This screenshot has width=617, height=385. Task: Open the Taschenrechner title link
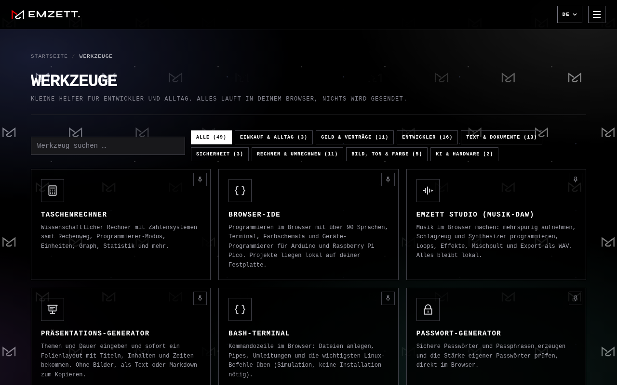click(74, 215)
